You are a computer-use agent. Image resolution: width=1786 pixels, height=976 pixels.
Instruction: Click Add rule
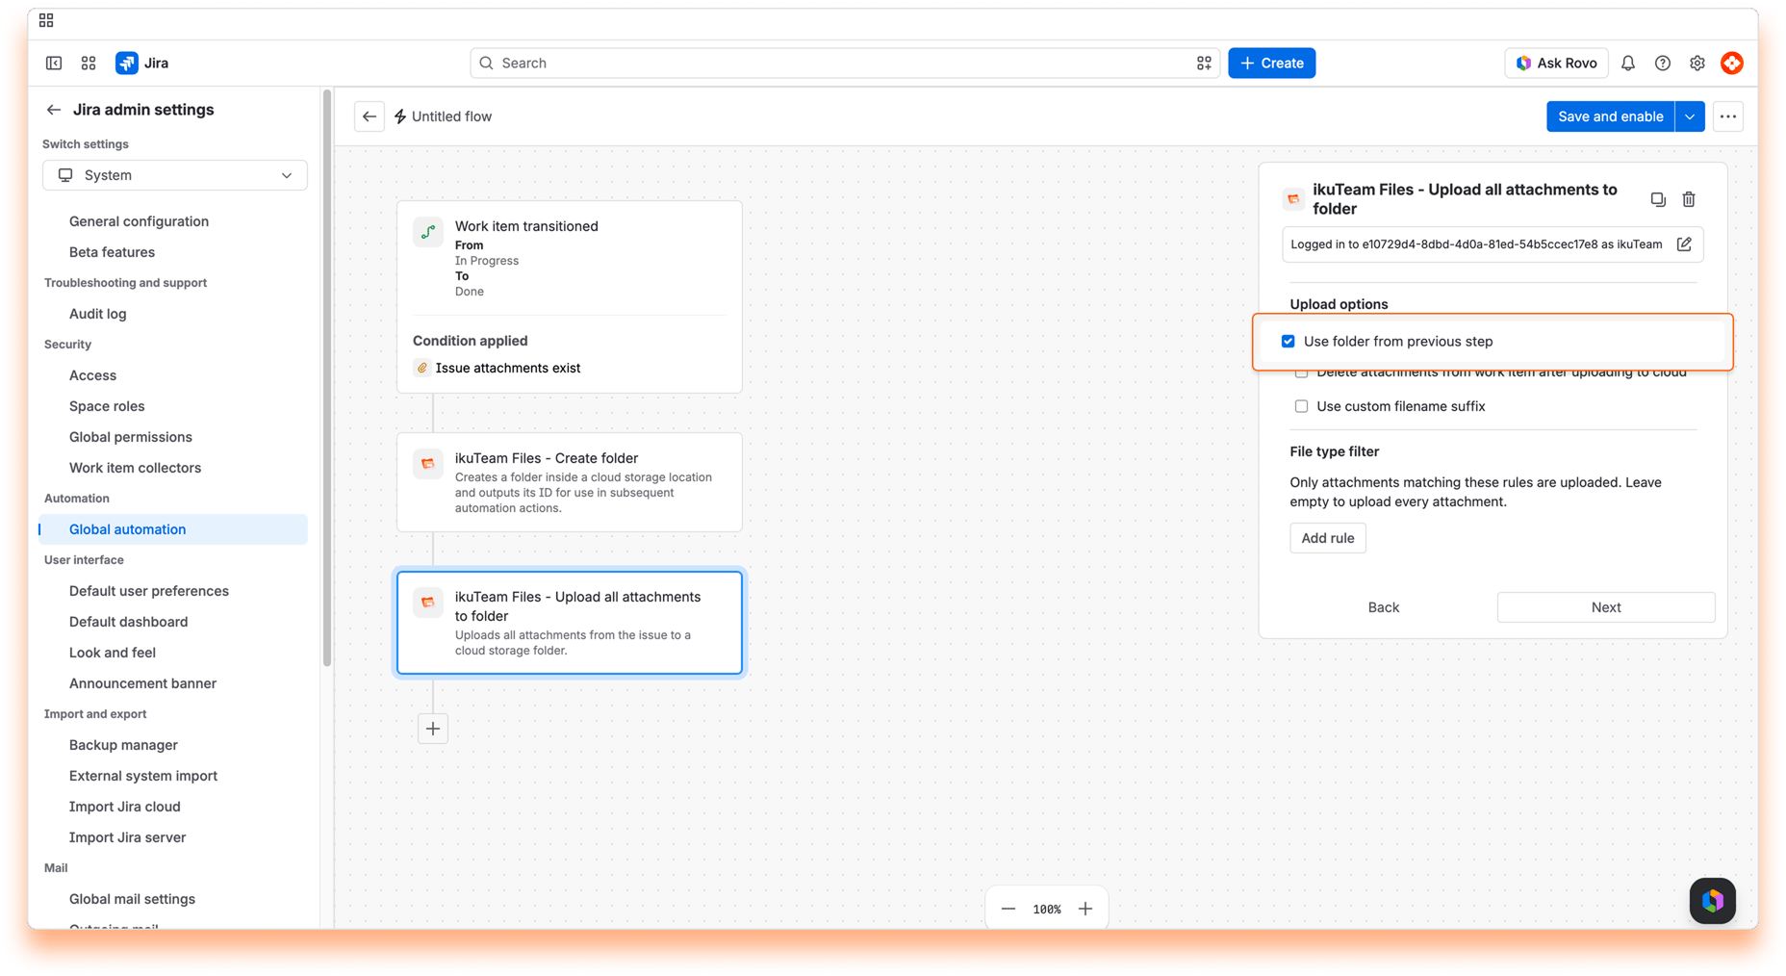click(x=1327, y=538)
